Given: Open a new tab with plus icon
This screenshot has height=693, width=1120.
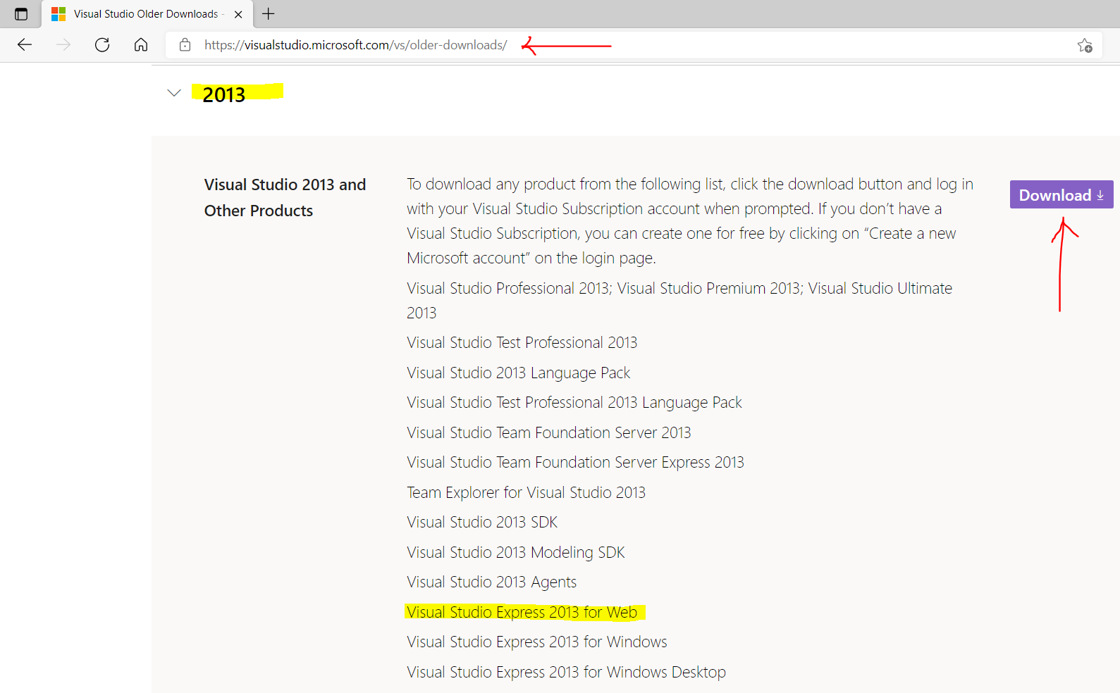Looking at the screenshot, I should tap(269, 13).
